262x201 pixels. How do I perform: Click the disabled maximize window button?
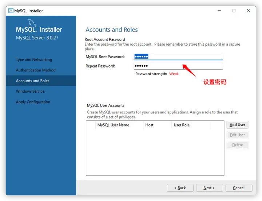234,11
